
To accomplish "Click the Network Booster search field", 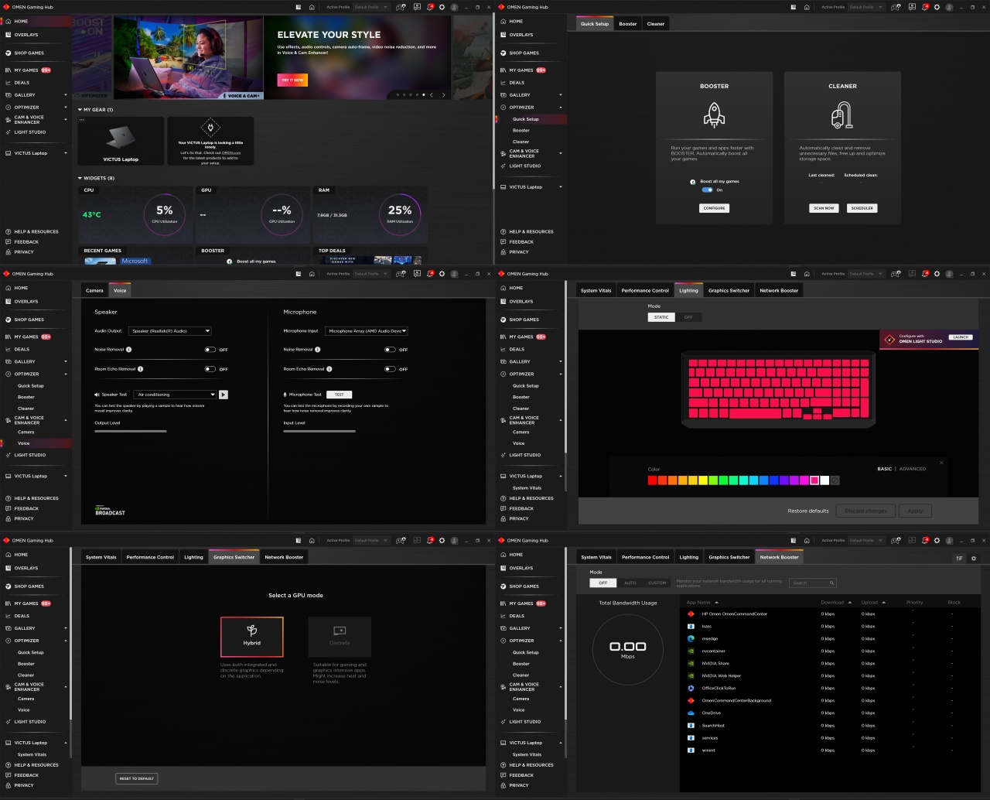I will 813,583.
